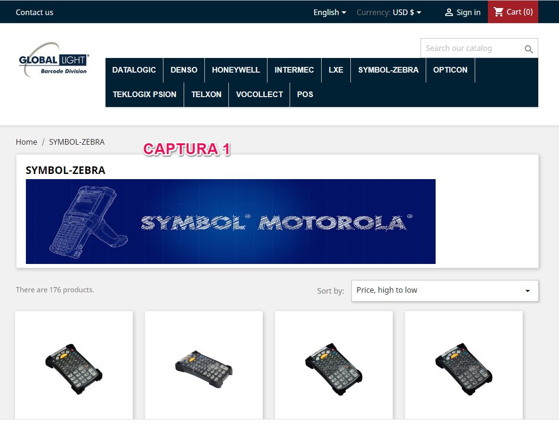Open the POS category menu

click(x=305, y=95)
